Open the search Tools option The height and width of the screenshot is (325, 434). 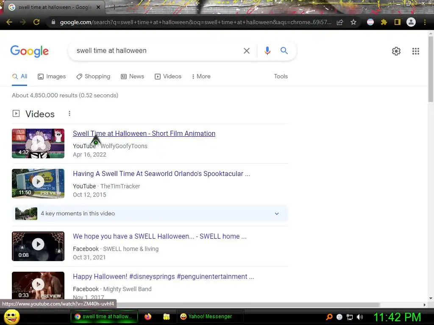[x=281, y=77]
